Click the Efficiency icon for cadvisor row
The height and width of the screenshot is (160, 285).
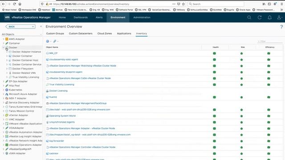pos(269,153)
